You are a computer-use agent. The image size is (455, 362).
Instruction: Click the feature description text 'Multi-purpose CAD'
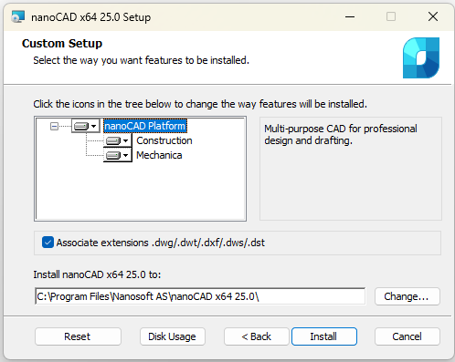[x=341, y=134]
